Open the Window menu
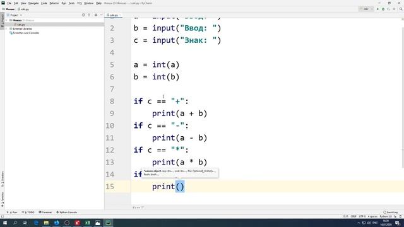404x227 pixels. click(88, 3)
